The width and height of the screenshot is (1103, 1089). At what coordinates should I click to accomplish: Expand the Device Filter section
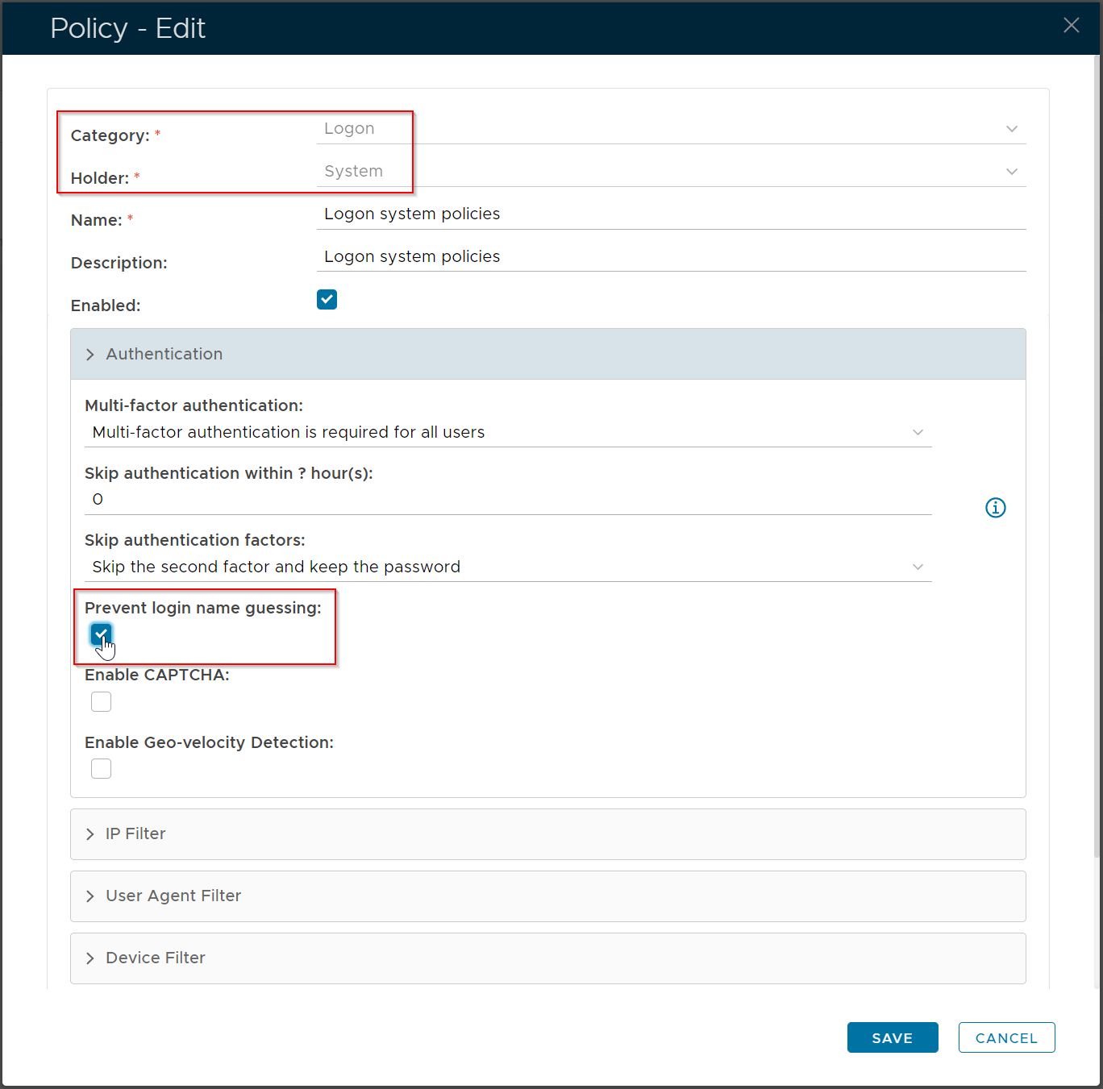tap(156, 958)
